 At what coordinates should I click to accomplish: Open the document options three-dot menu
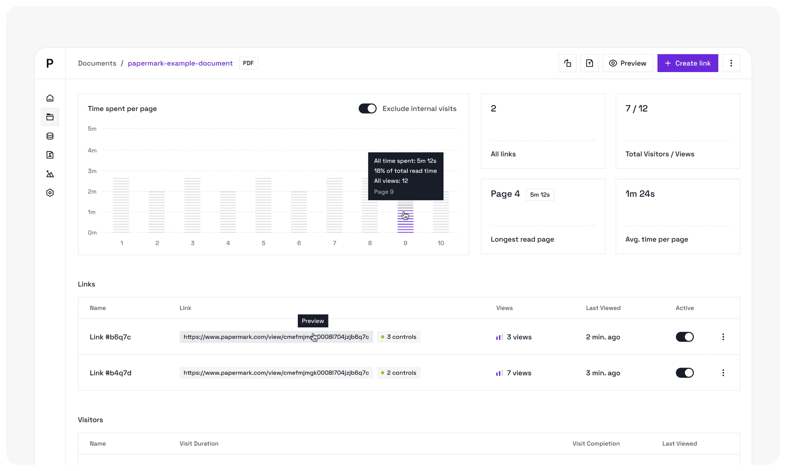coord(731,63)
